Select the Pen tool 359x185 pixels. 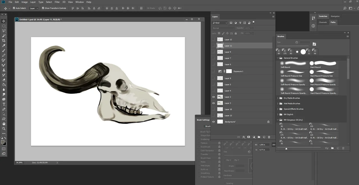(x=4, y=109)
